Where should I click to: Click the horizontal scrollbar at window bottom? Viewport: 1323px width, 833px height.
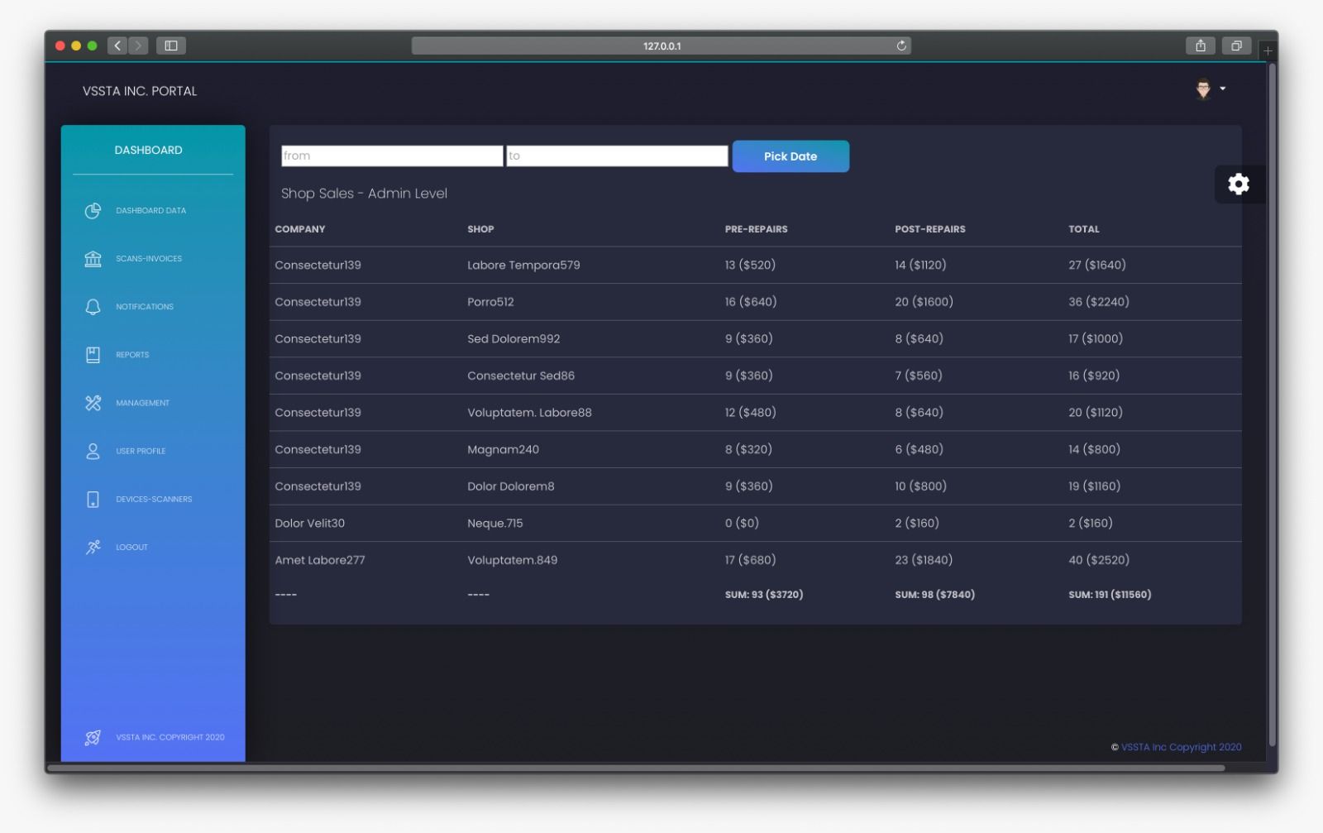point(636,768)
